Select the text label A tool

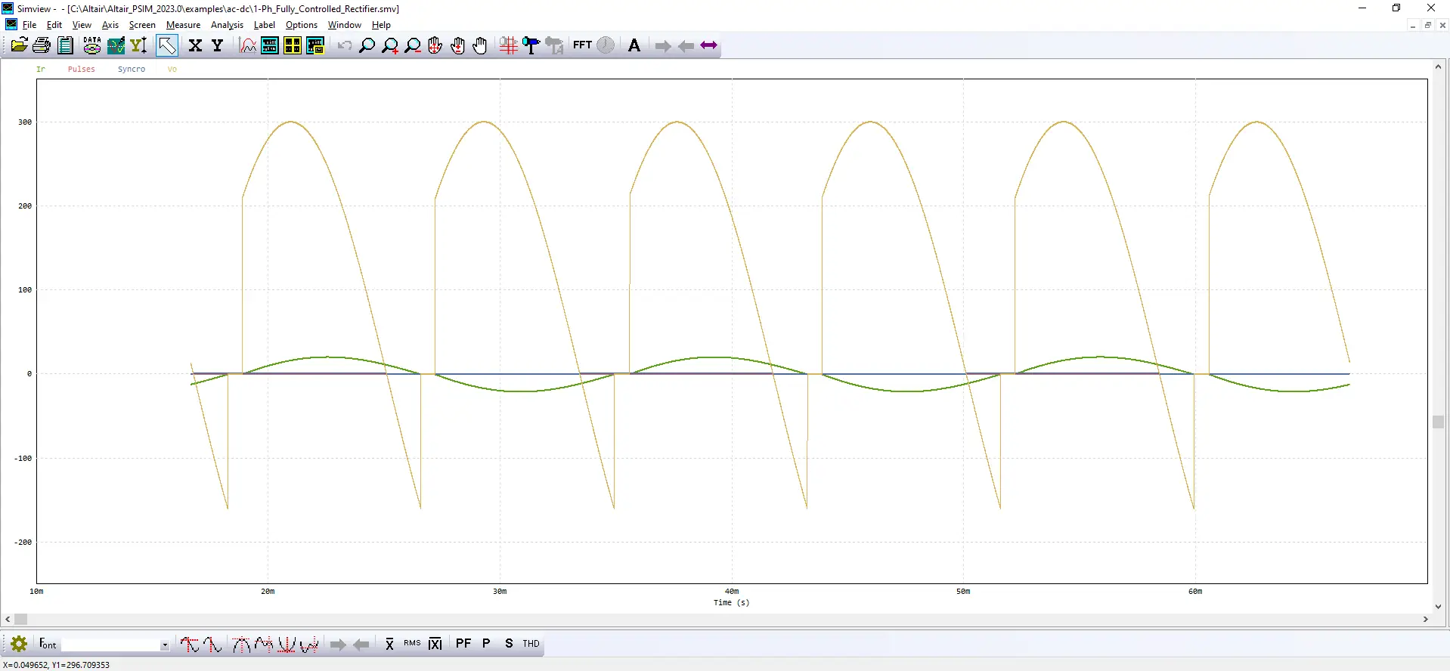pos(634,46)
